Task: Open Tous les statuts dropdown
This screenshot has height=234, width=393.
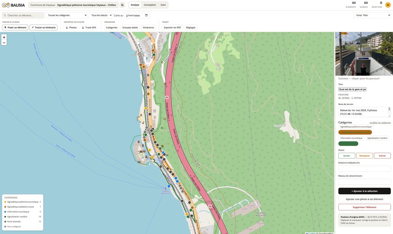Action: click(101, 15)
